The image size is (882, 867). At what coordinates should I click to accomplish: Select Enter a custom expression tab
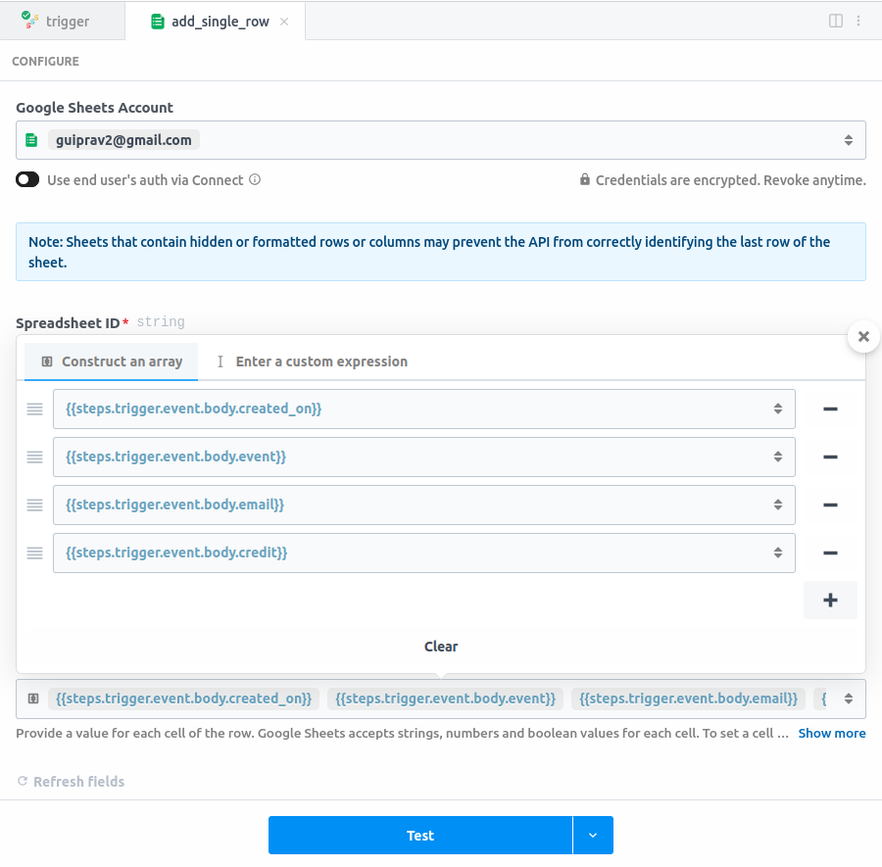pos(312,361)
